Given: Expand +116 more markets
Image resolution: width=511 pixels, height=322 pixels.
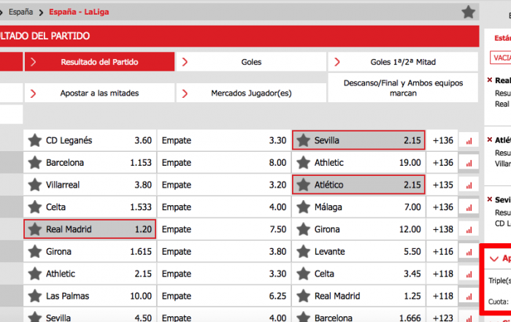Looking at the screenshot, I should (442, 251).
